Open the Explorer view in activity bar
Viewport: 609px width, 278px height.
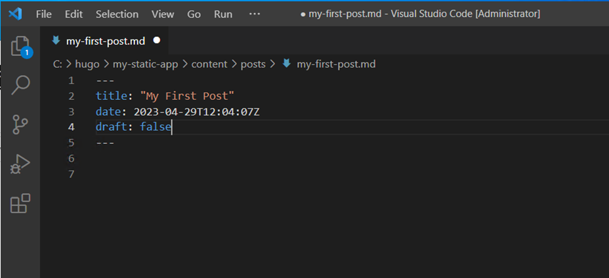[20, 46]
